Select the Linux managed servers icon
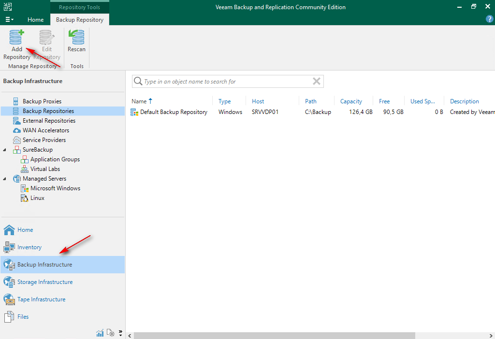Screen dimensions: 495x339 (25, 198)
